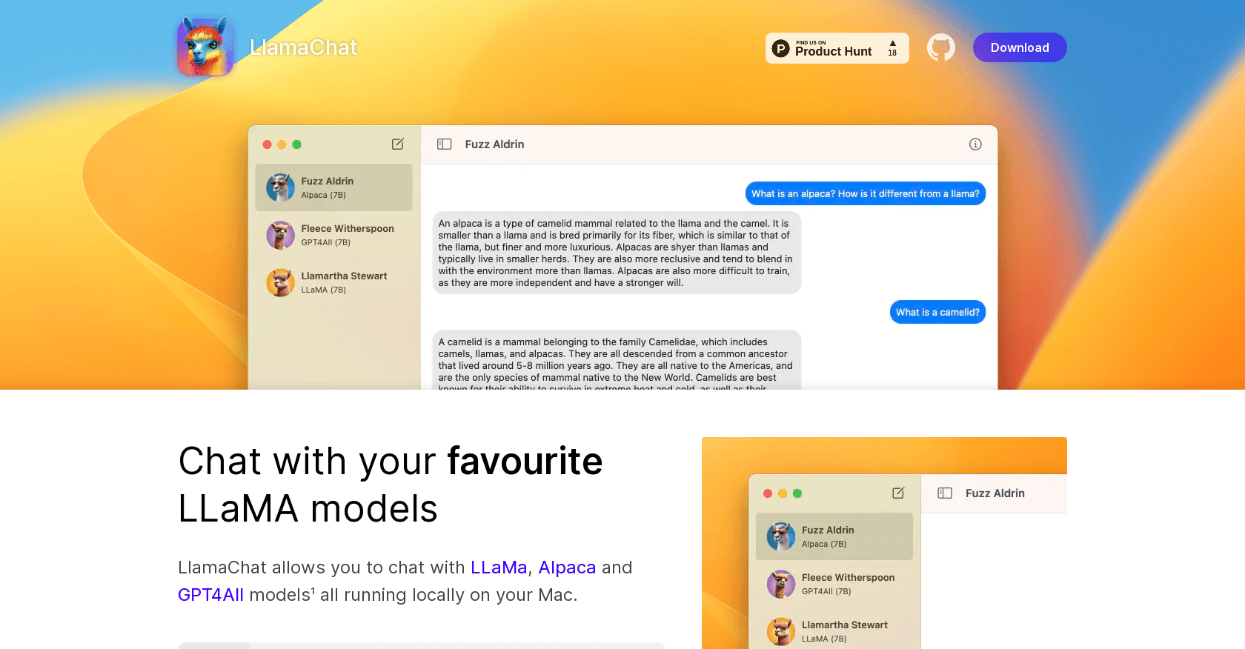Click the 'What is a camelid?' message bubble
This screenshot has height=649, width=1245.
click(937, 312)
